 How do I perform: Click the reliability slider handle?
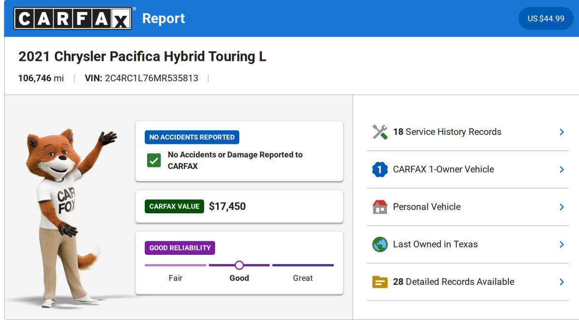coord(239,265)
